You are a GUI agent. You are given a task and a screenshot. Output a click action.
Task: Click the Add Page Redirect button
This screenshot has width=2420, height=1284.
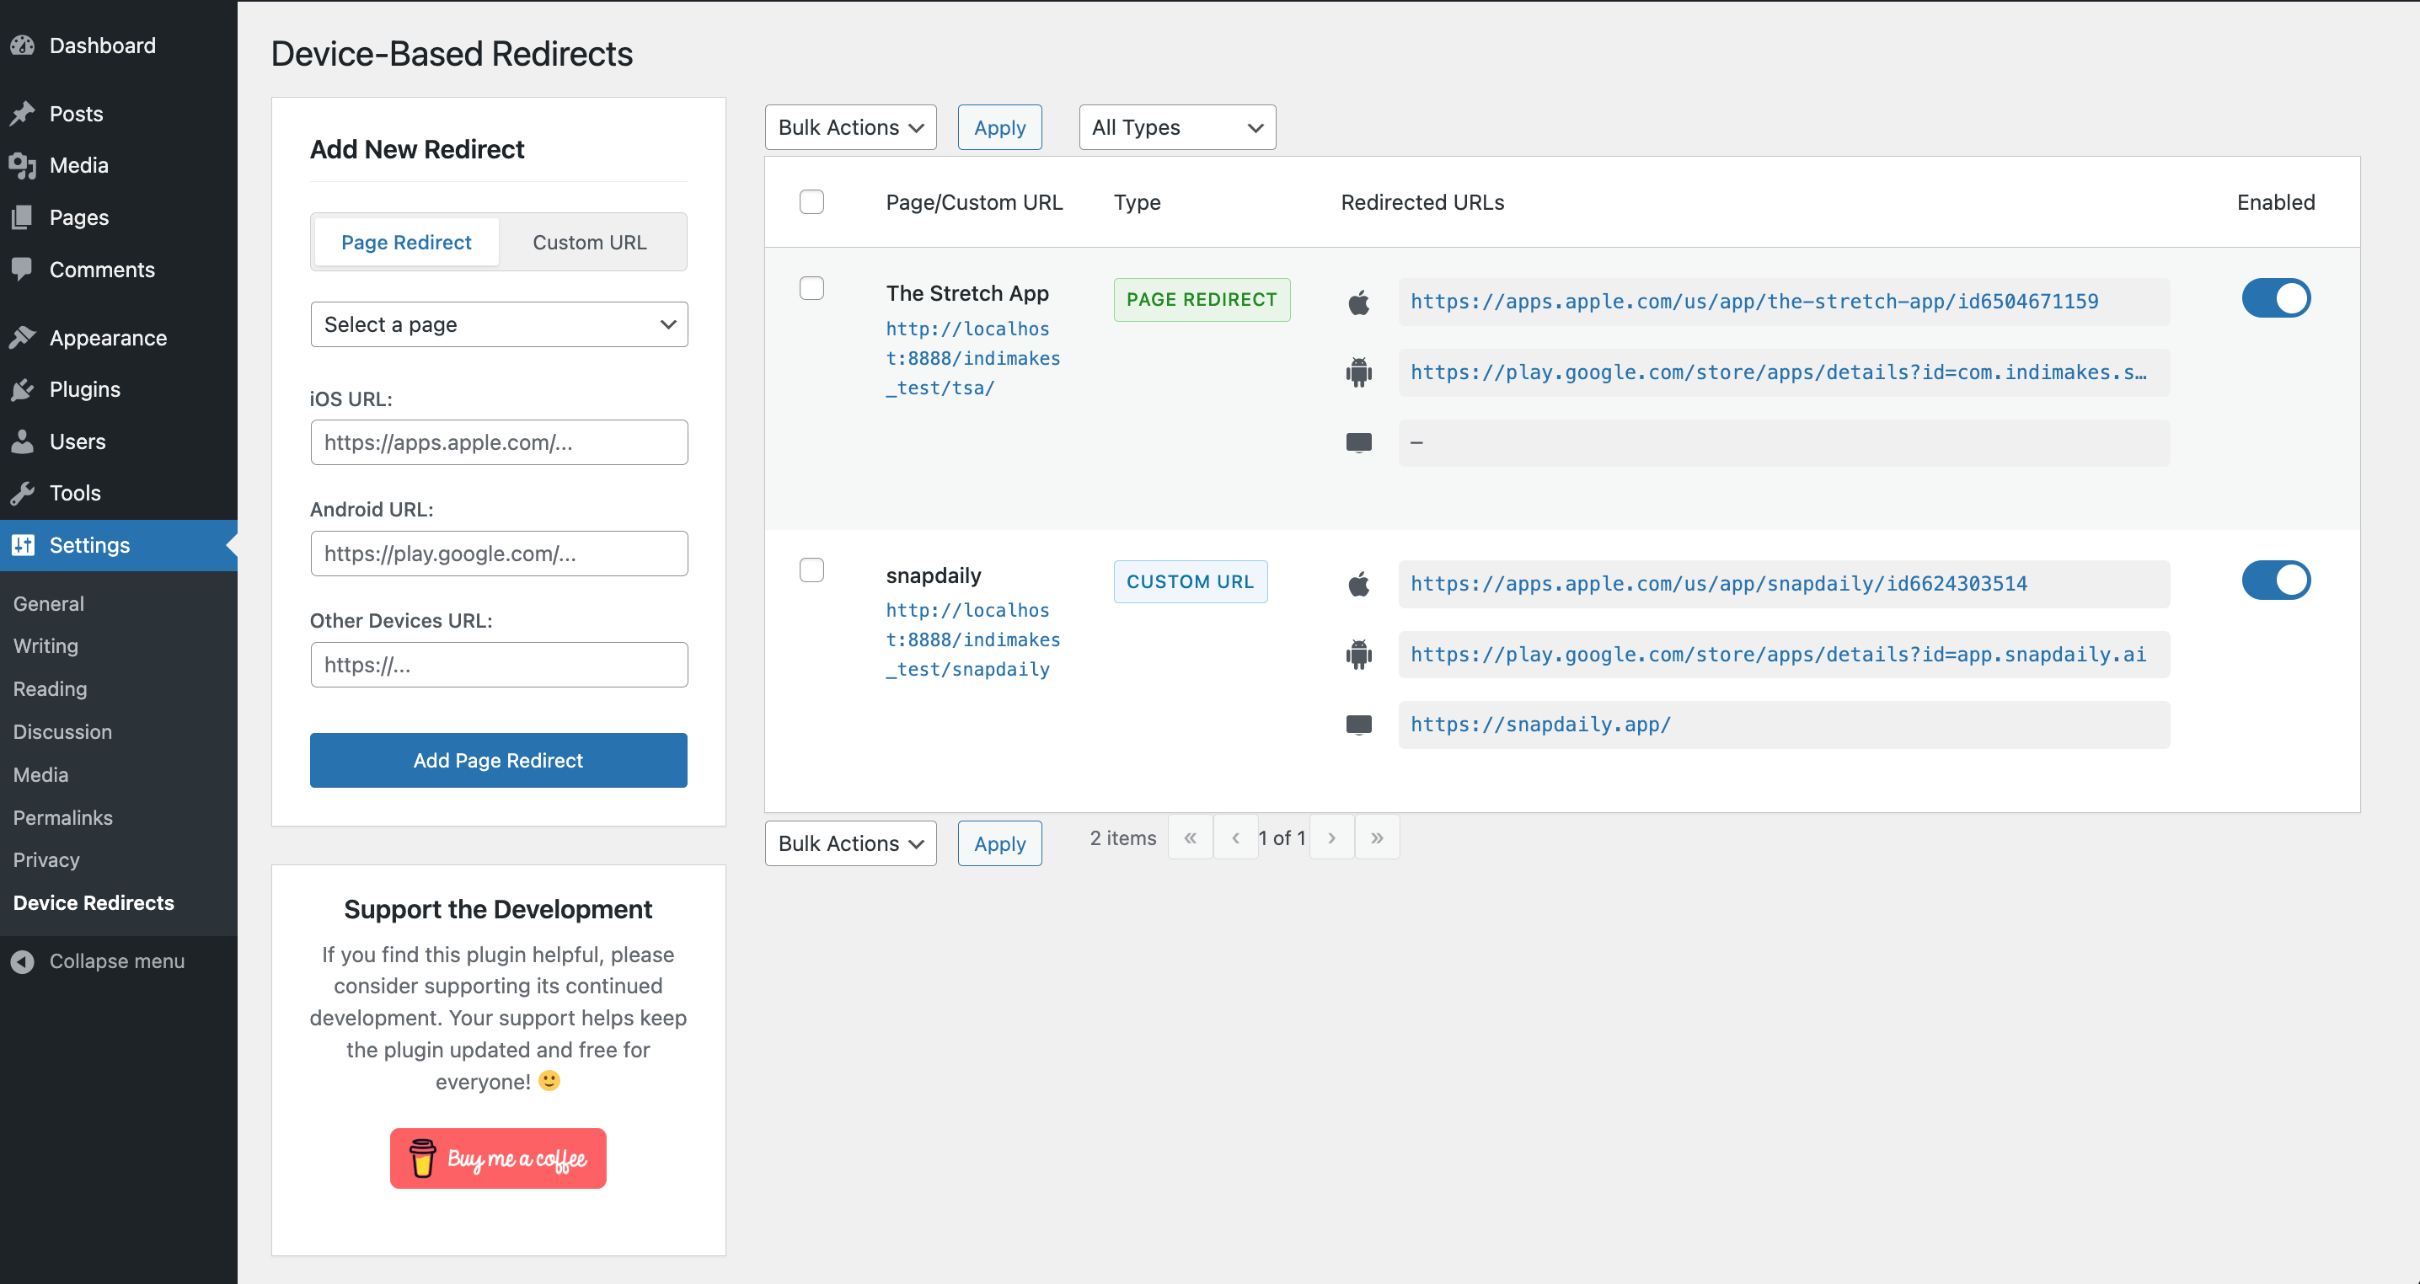coord(499,760)
